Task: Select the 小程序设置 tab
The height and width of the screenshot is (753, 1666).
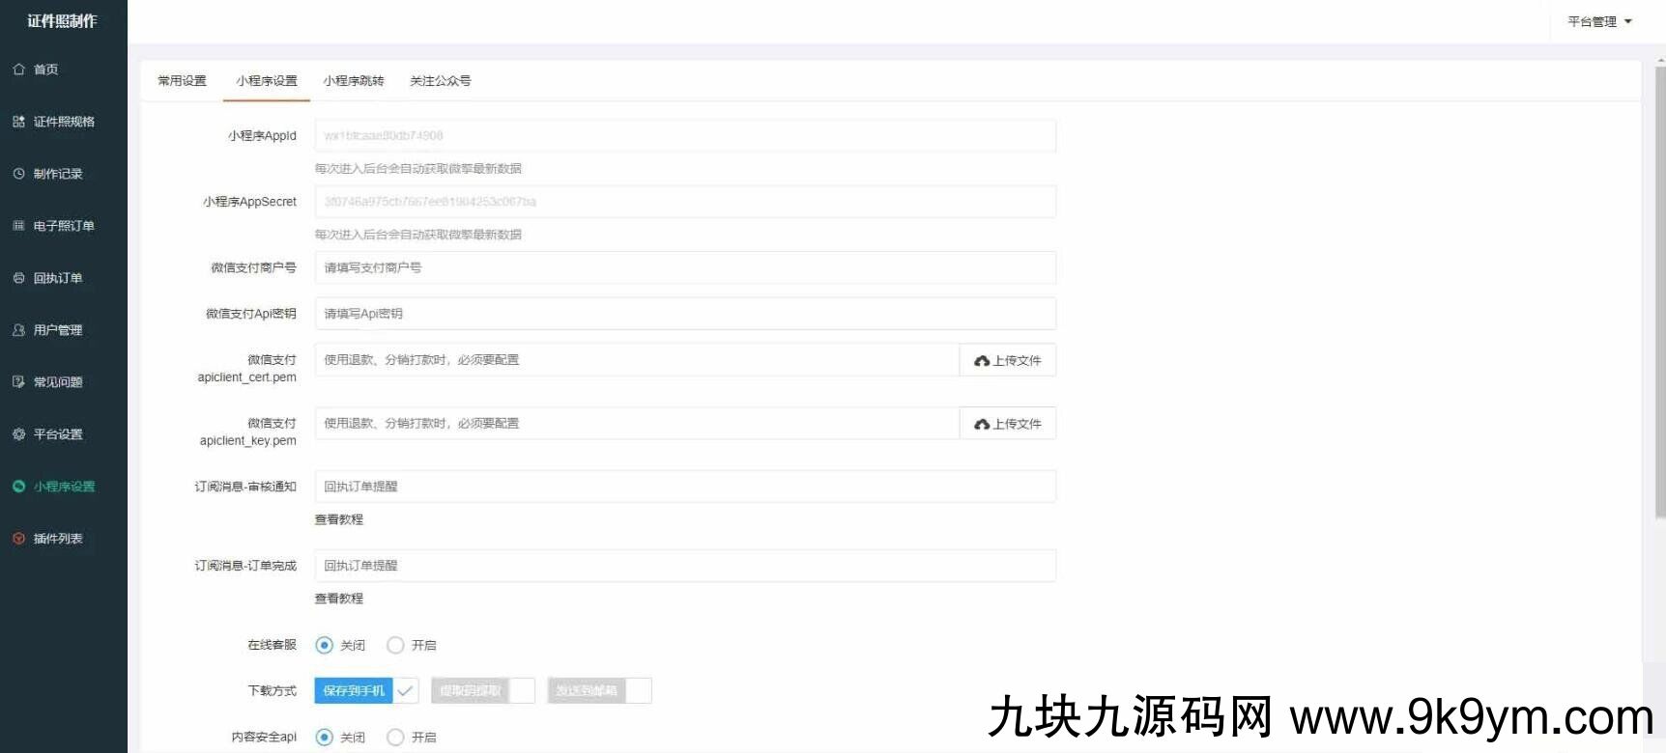Action: pos(267,81)
